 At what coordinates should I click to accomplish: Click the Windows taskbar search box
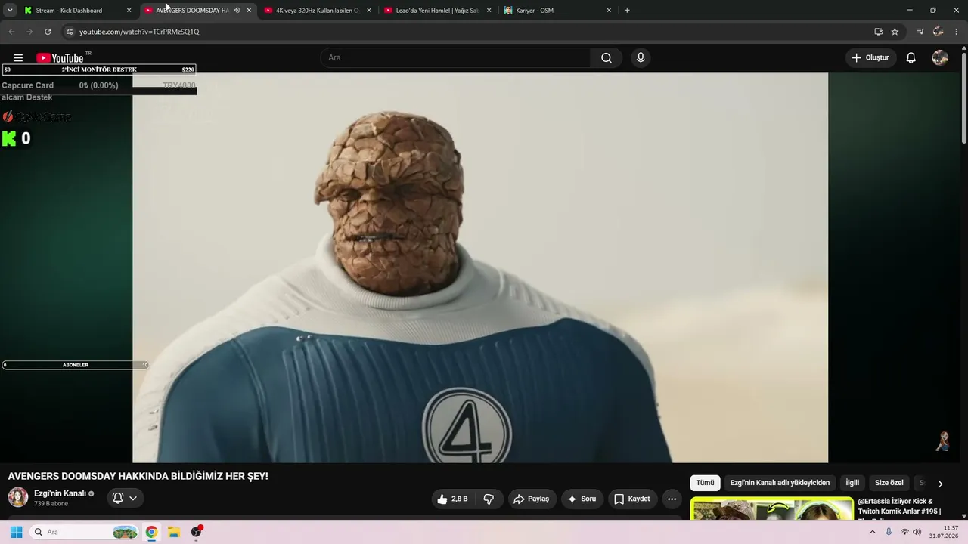tap(84, 532)
